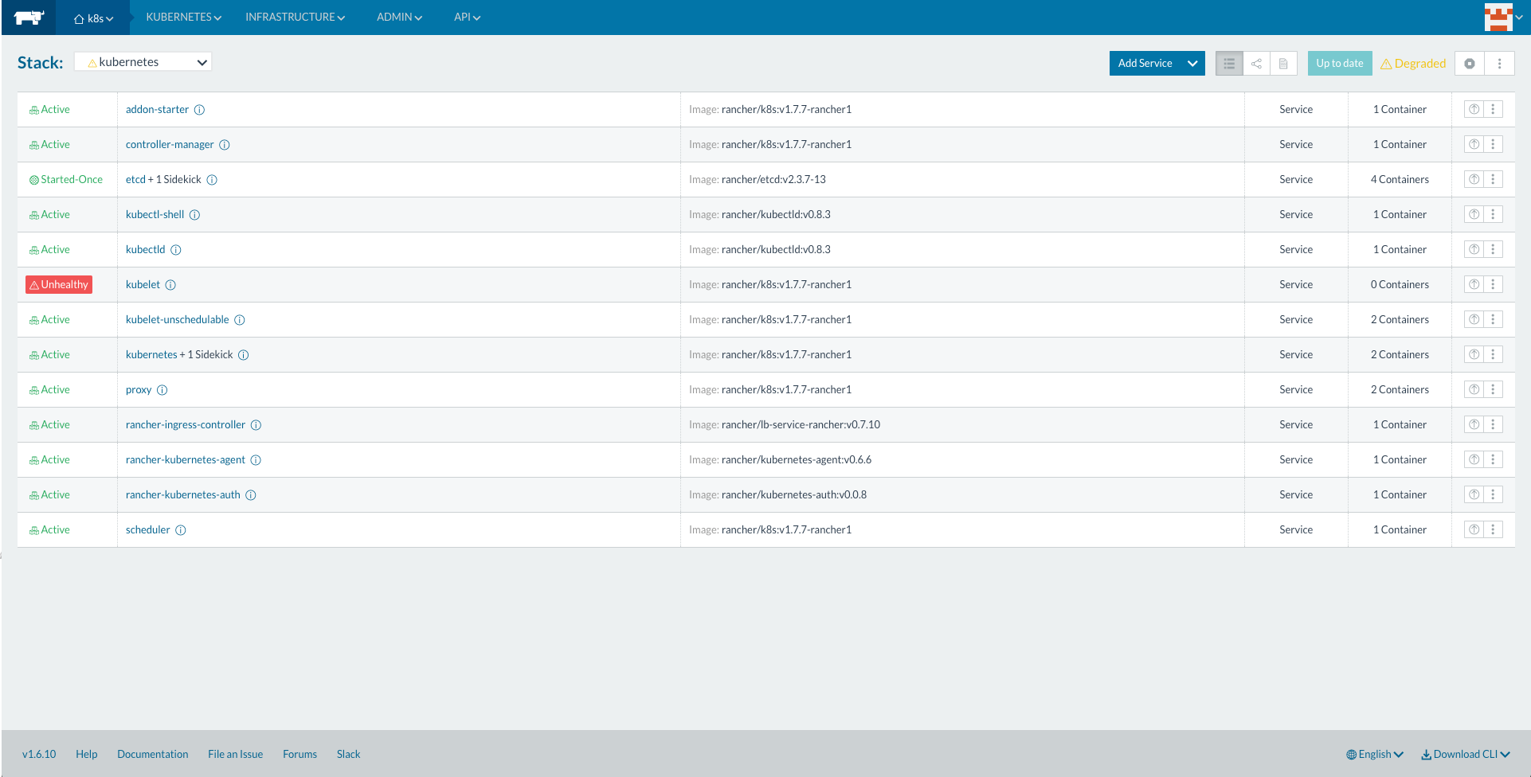Open the Documentation footer link
The height and width of the screenshot is (777, 1531).
pyautogui.click(x=153, y=755)
